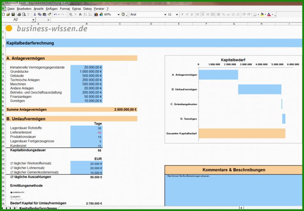Open the Arial font name dropdown
The height and width of the screenshot is (211, 304).
(165, 14)
